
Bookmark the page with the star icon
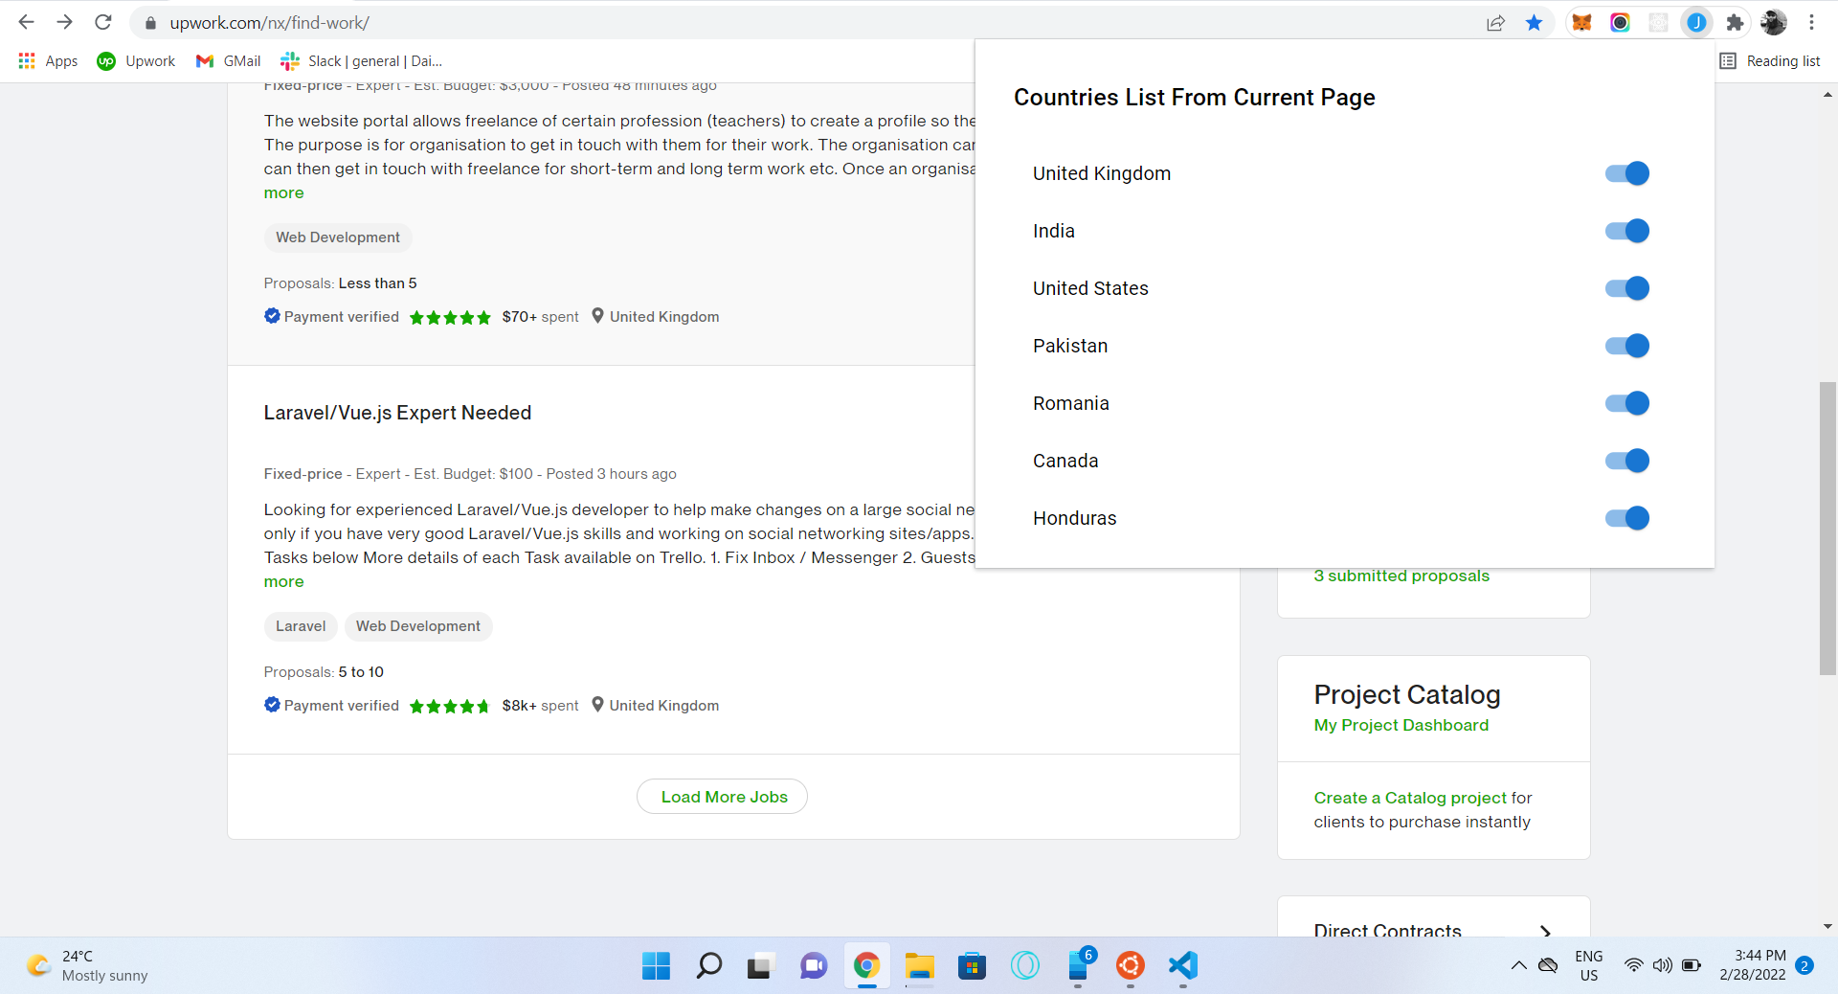[x=1534, y=22]
